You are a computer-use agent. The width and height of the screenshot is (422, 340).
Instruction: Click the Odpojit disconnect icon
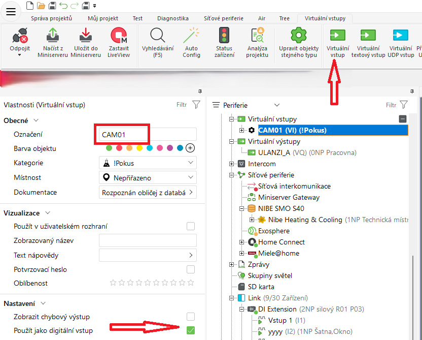click(20, 37)
